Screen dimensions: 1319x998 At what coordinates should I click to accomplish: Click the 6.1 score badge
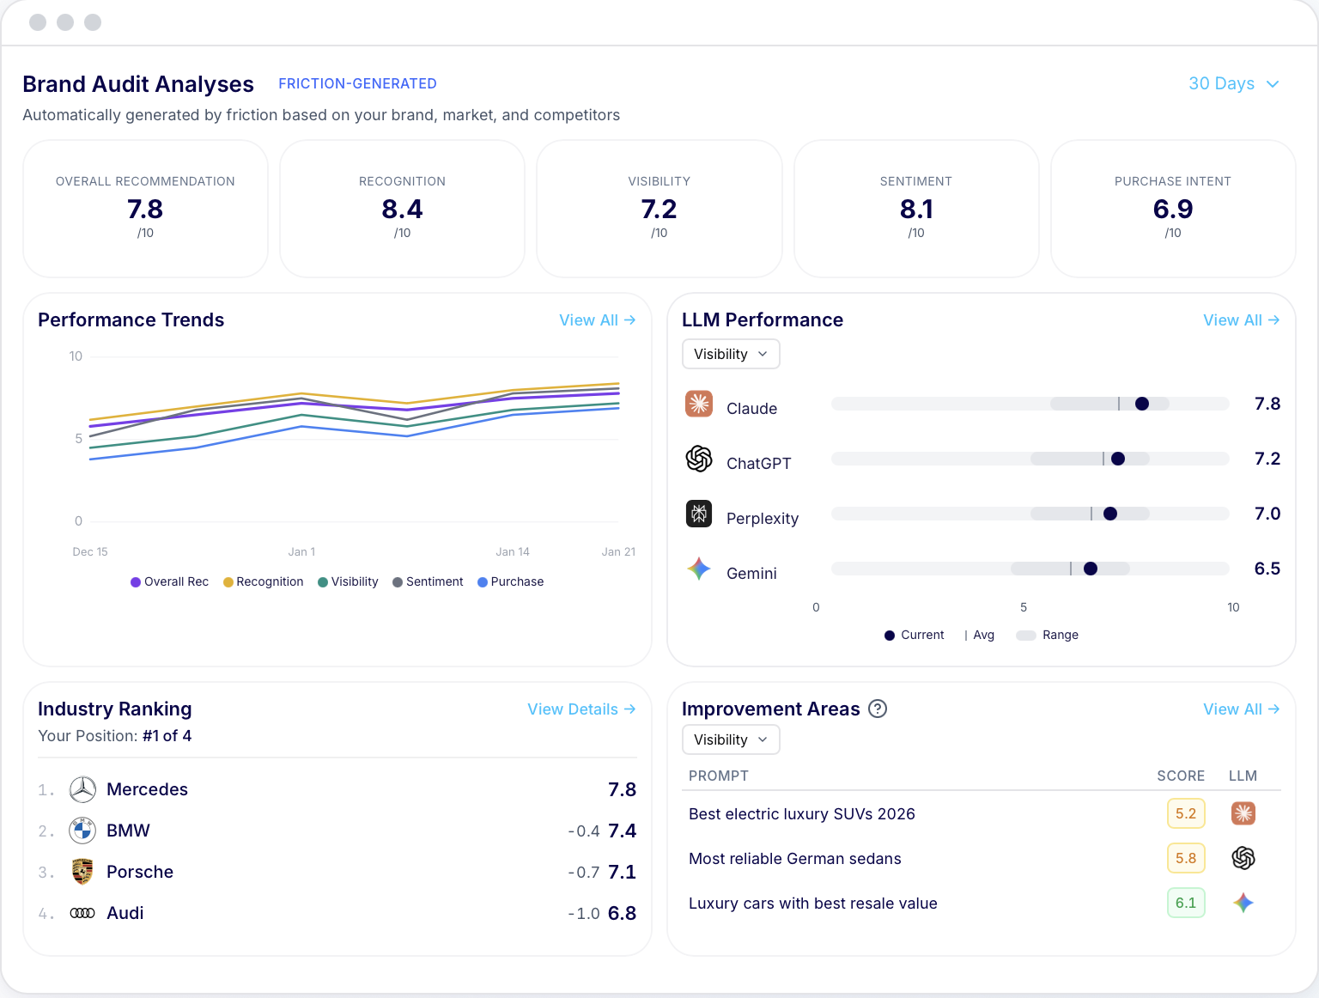[x=1186, y=903]
